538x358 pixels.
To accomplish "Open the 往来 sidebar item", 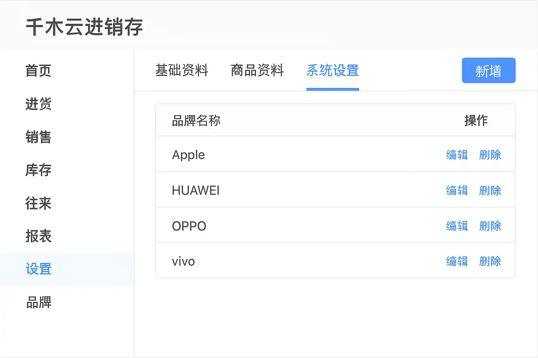I will point(38,203).
